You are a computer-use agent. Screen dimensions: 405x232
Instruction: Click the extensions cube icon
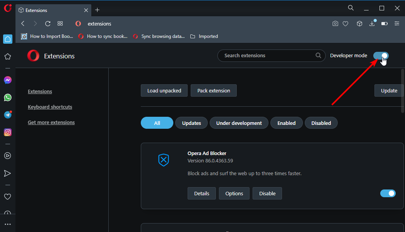[x=359, y=24]
